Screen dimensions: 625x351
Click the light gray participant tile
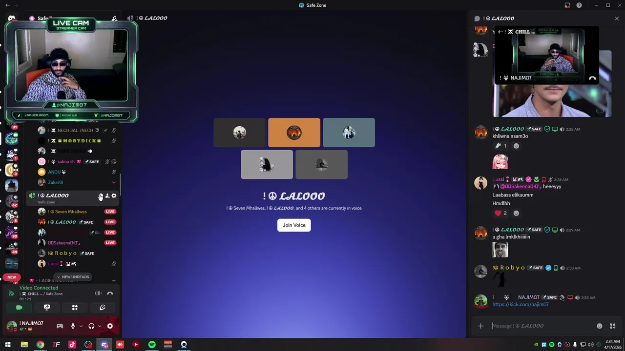267,164
